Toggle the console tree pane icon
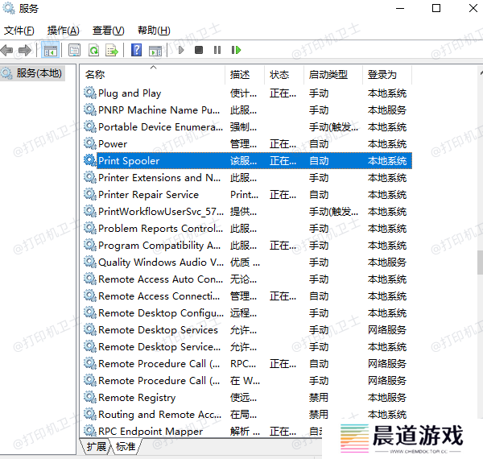The image size is (483, 459). (x=51, y=50)
